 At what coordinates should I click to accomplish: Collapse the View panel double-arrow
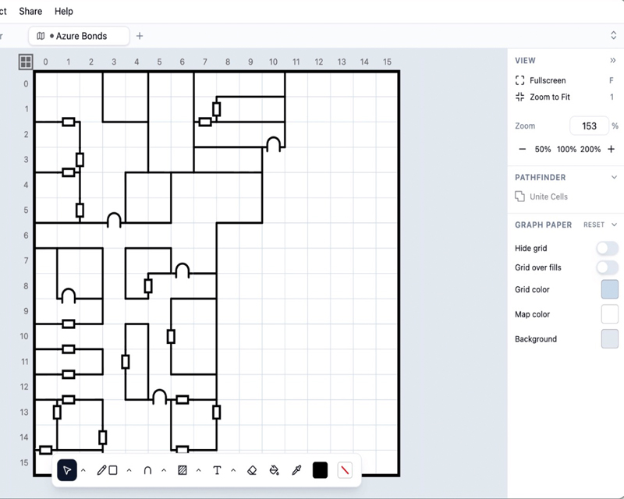click(x=613, y=61)
